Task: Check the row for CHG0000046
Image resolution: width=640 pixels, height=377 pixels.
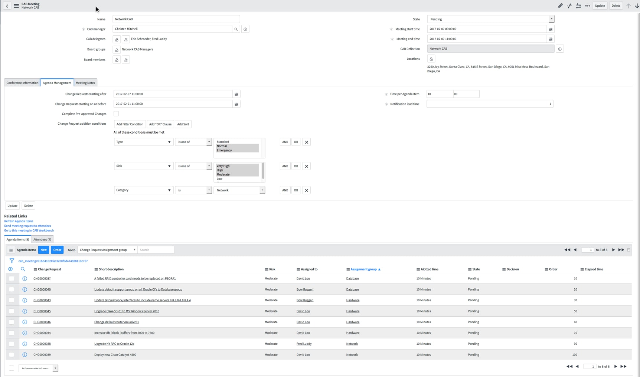Action: [12, 322]
